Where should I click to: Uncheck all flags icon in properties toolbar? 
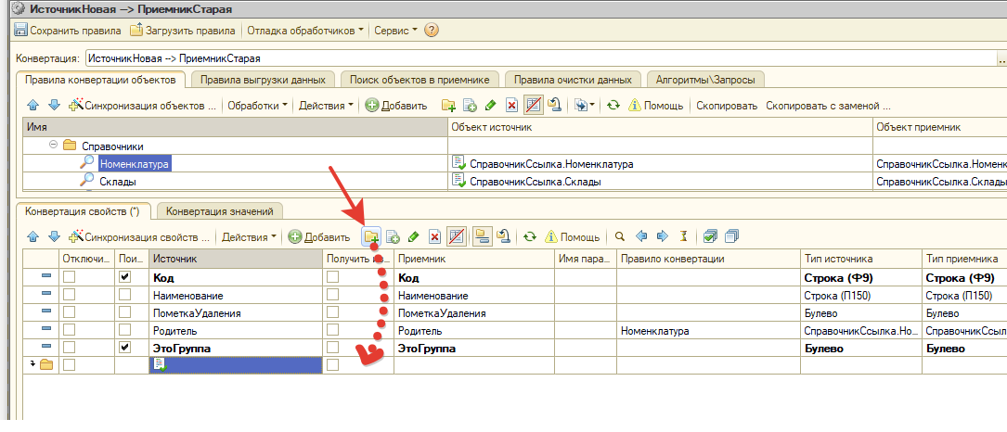(x=730, y=237)
